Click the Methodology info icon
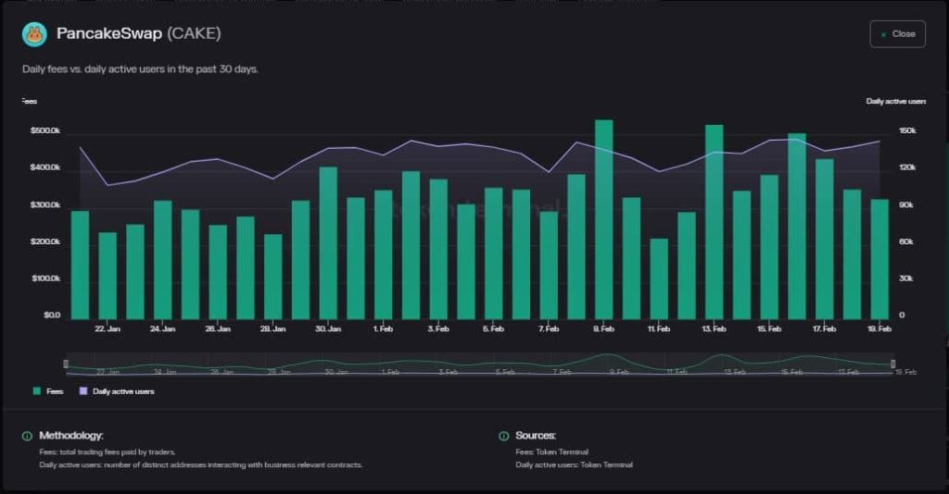 (26, 436)
